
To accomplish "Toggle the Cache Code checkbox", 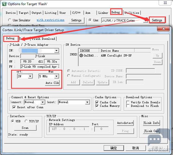I will coord(97,102).
